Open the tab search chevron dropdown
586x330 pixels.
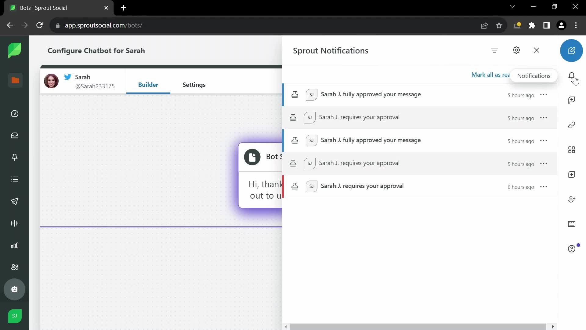[512, 7]
